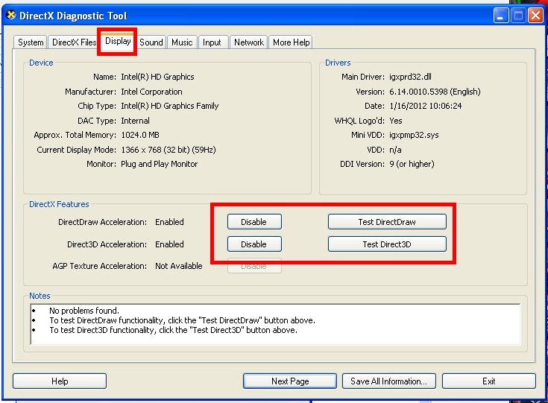
Task: Click WHQL Logo'd value 'Yes'
Action: coord(396,121)
